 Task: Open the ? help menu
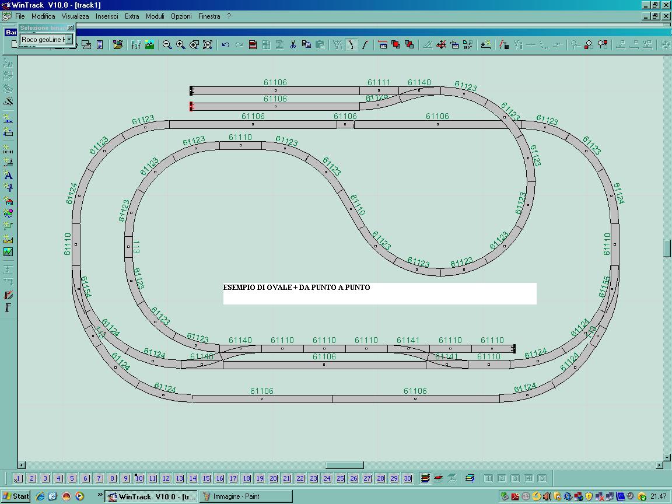(229, 16)
